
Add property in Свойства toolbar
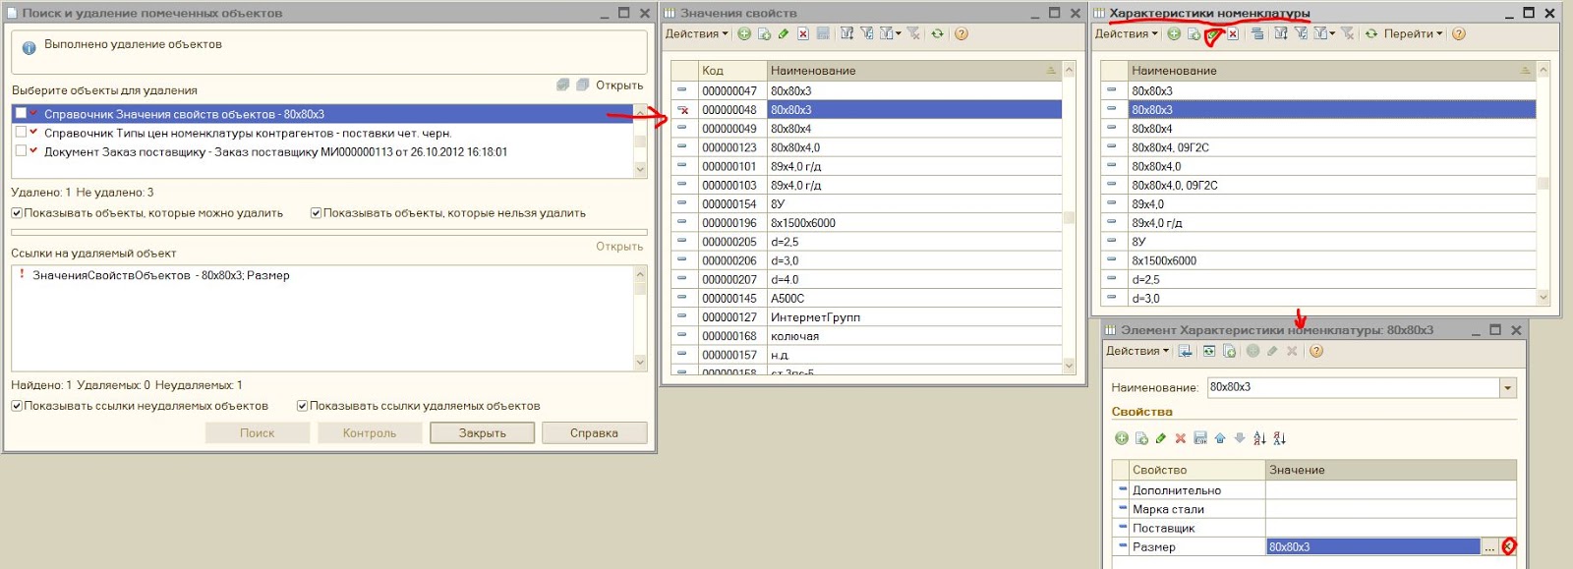click(x=1122, y=438)
